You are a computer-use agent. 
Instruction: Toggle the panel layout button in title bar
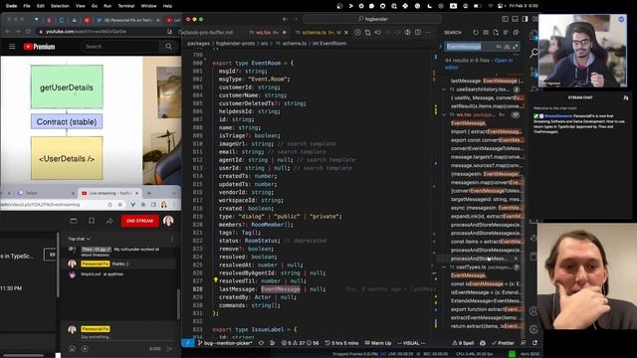coord(516,19)
